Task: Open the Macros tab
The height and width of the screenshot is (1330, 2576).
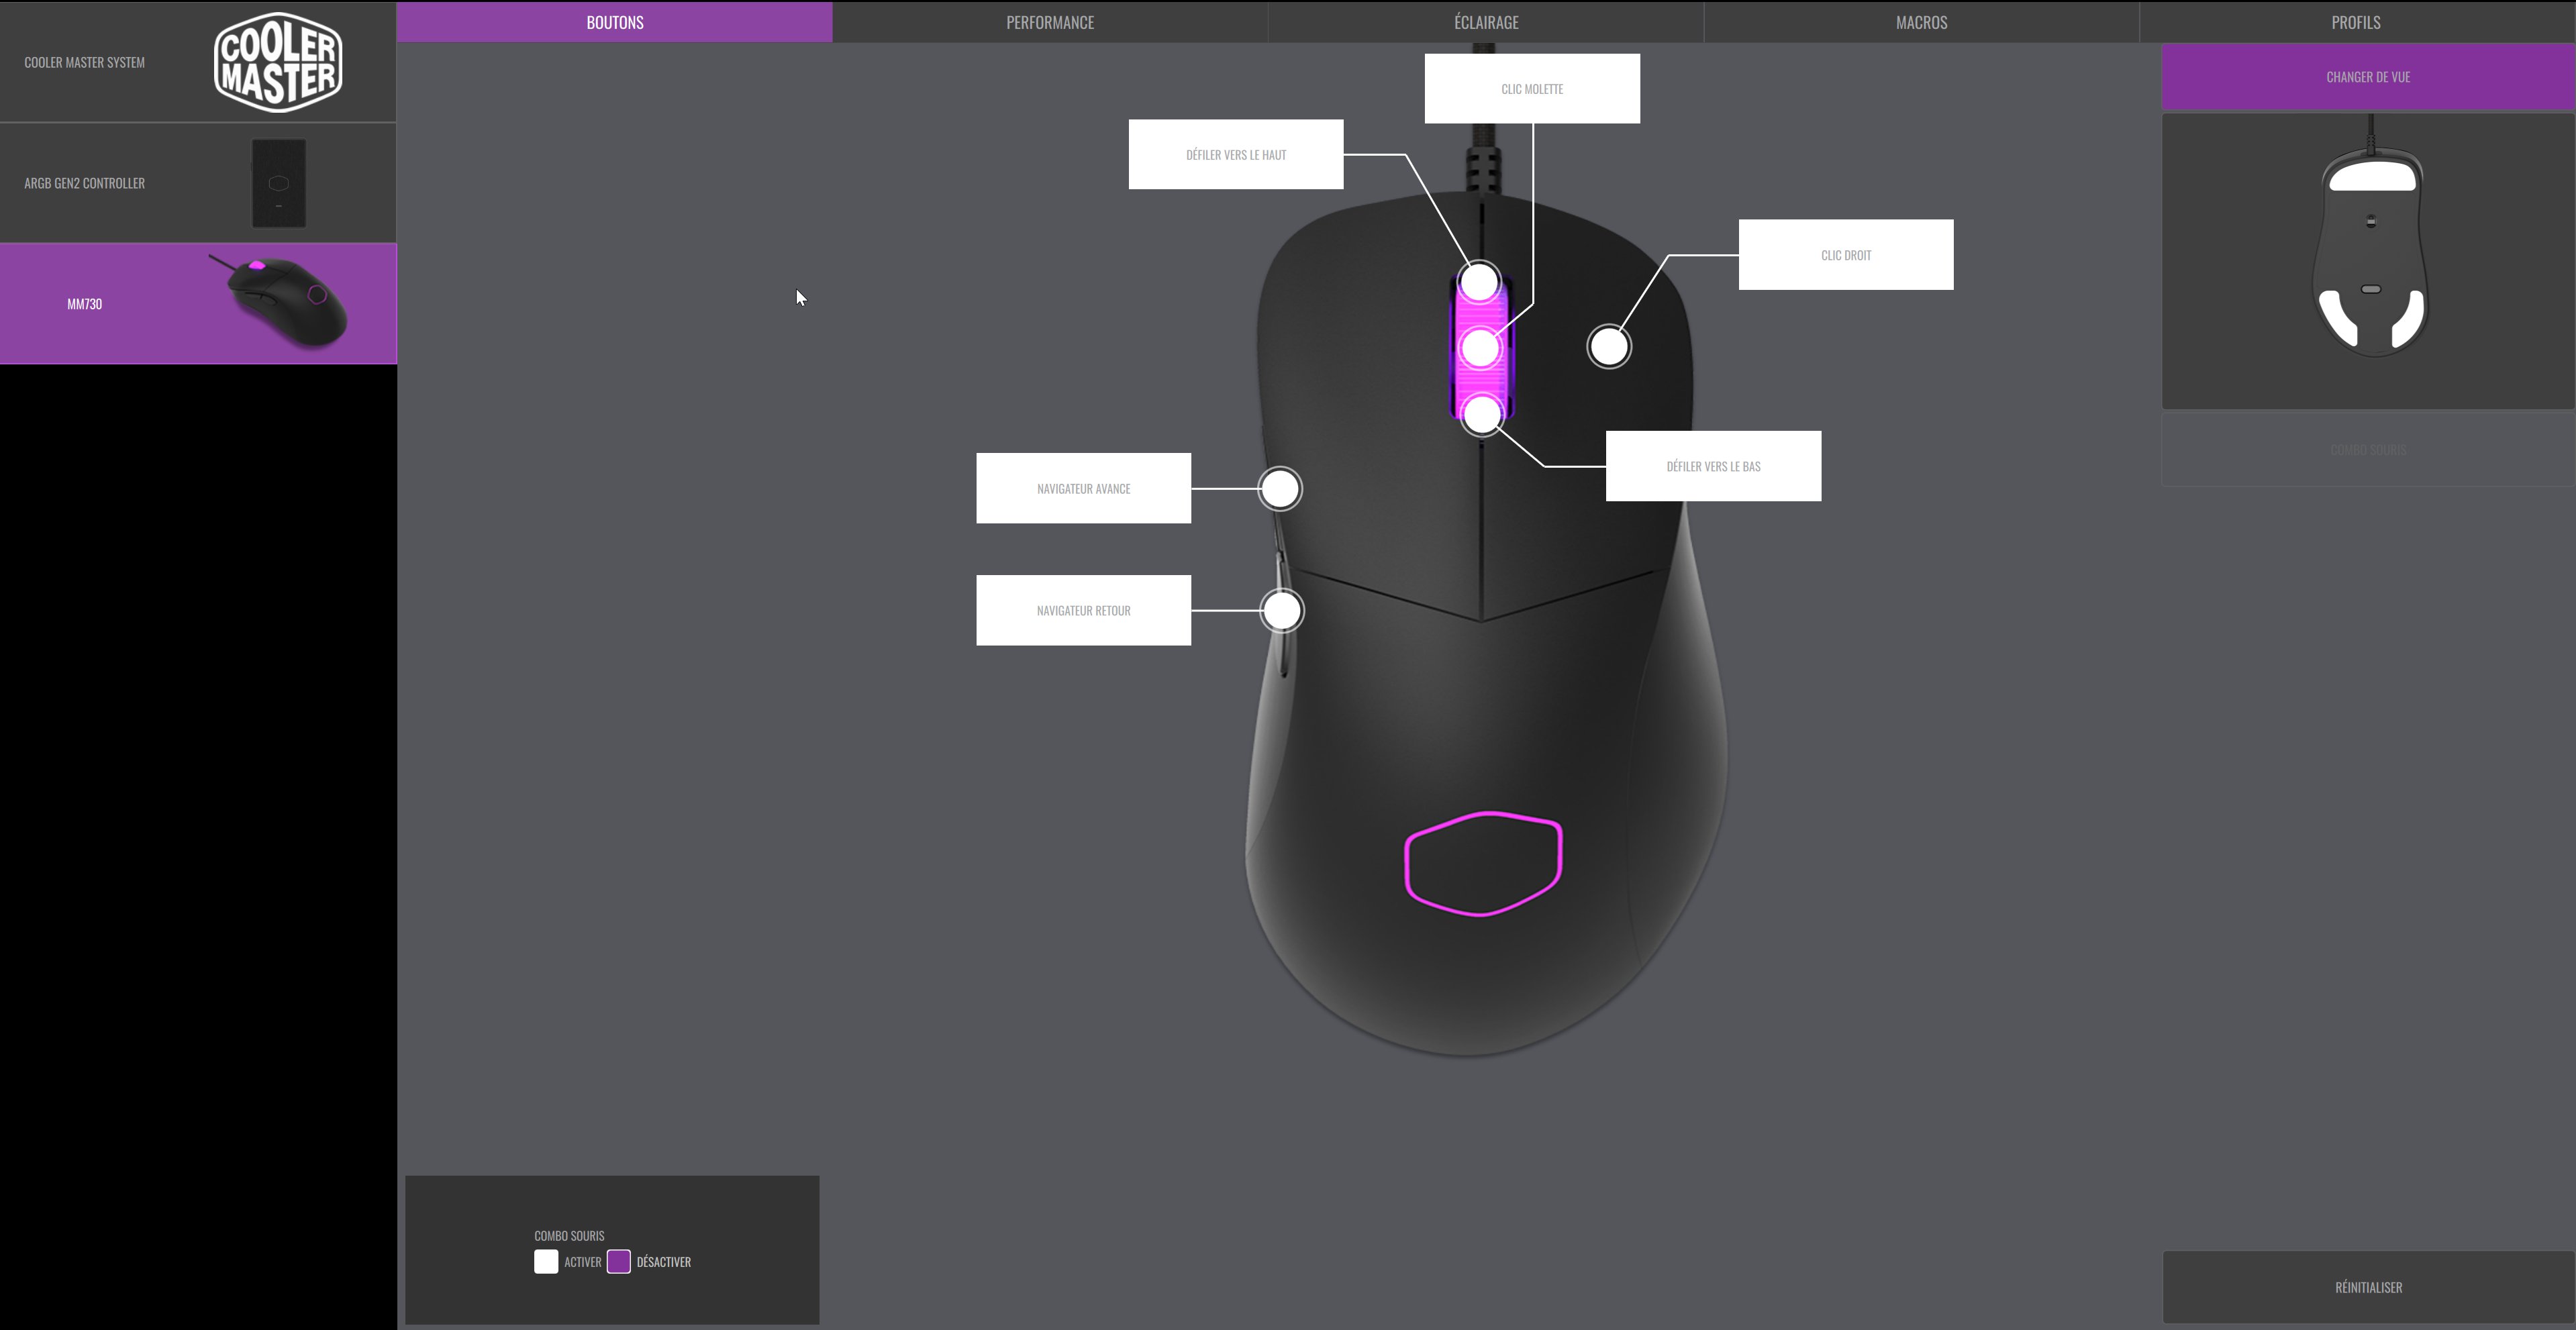Action: (x=1920, y=22)
